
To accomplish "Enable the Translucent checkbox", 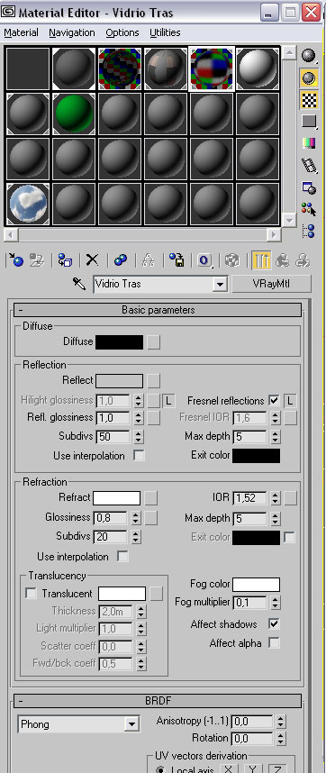I will (31, 594).
